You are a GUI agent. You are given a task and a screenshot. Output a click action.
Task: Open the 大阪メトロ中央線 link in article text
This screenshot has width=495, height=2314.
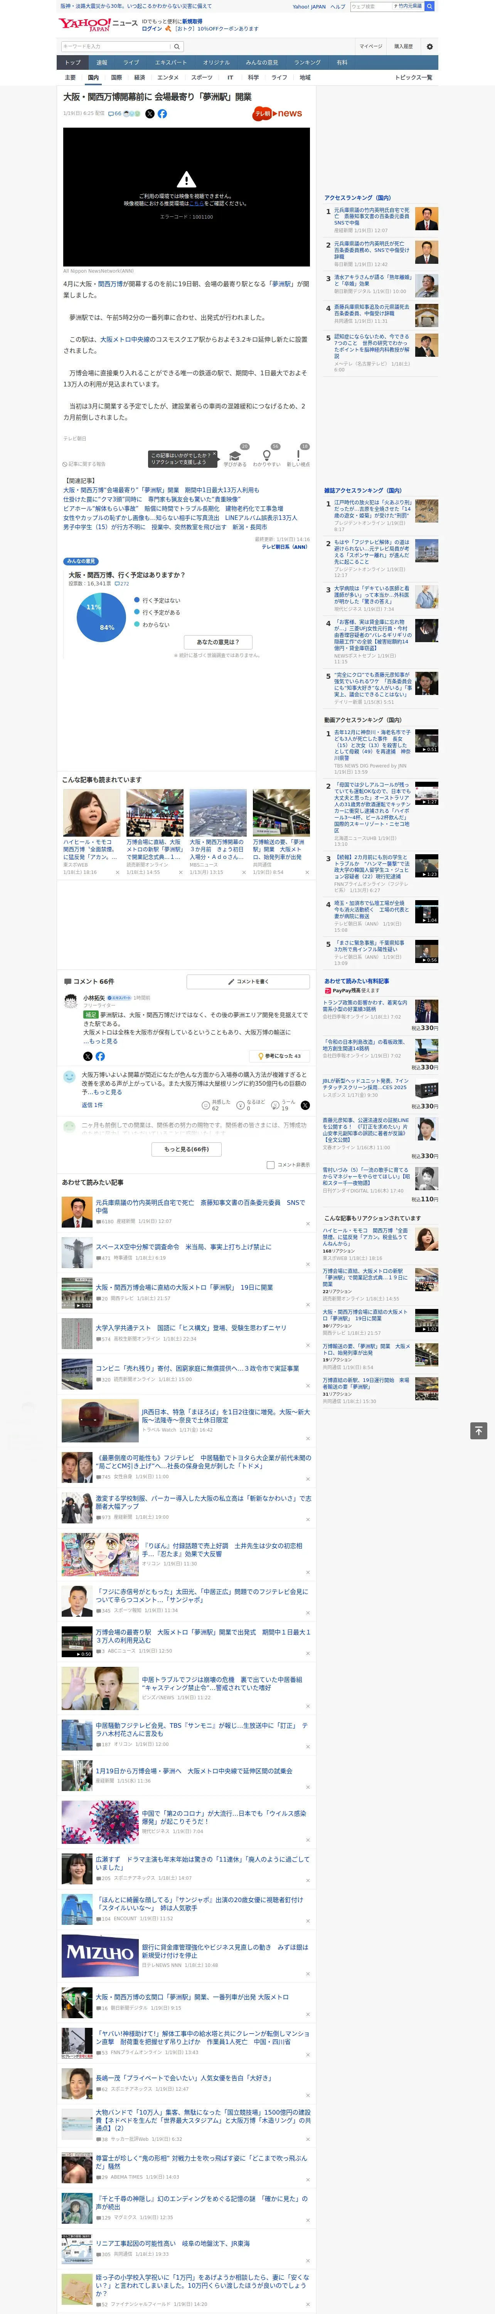(126, 339)
